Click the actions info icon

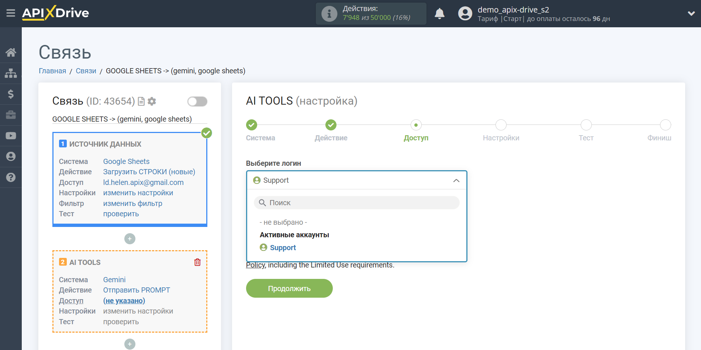click(329, 14)
